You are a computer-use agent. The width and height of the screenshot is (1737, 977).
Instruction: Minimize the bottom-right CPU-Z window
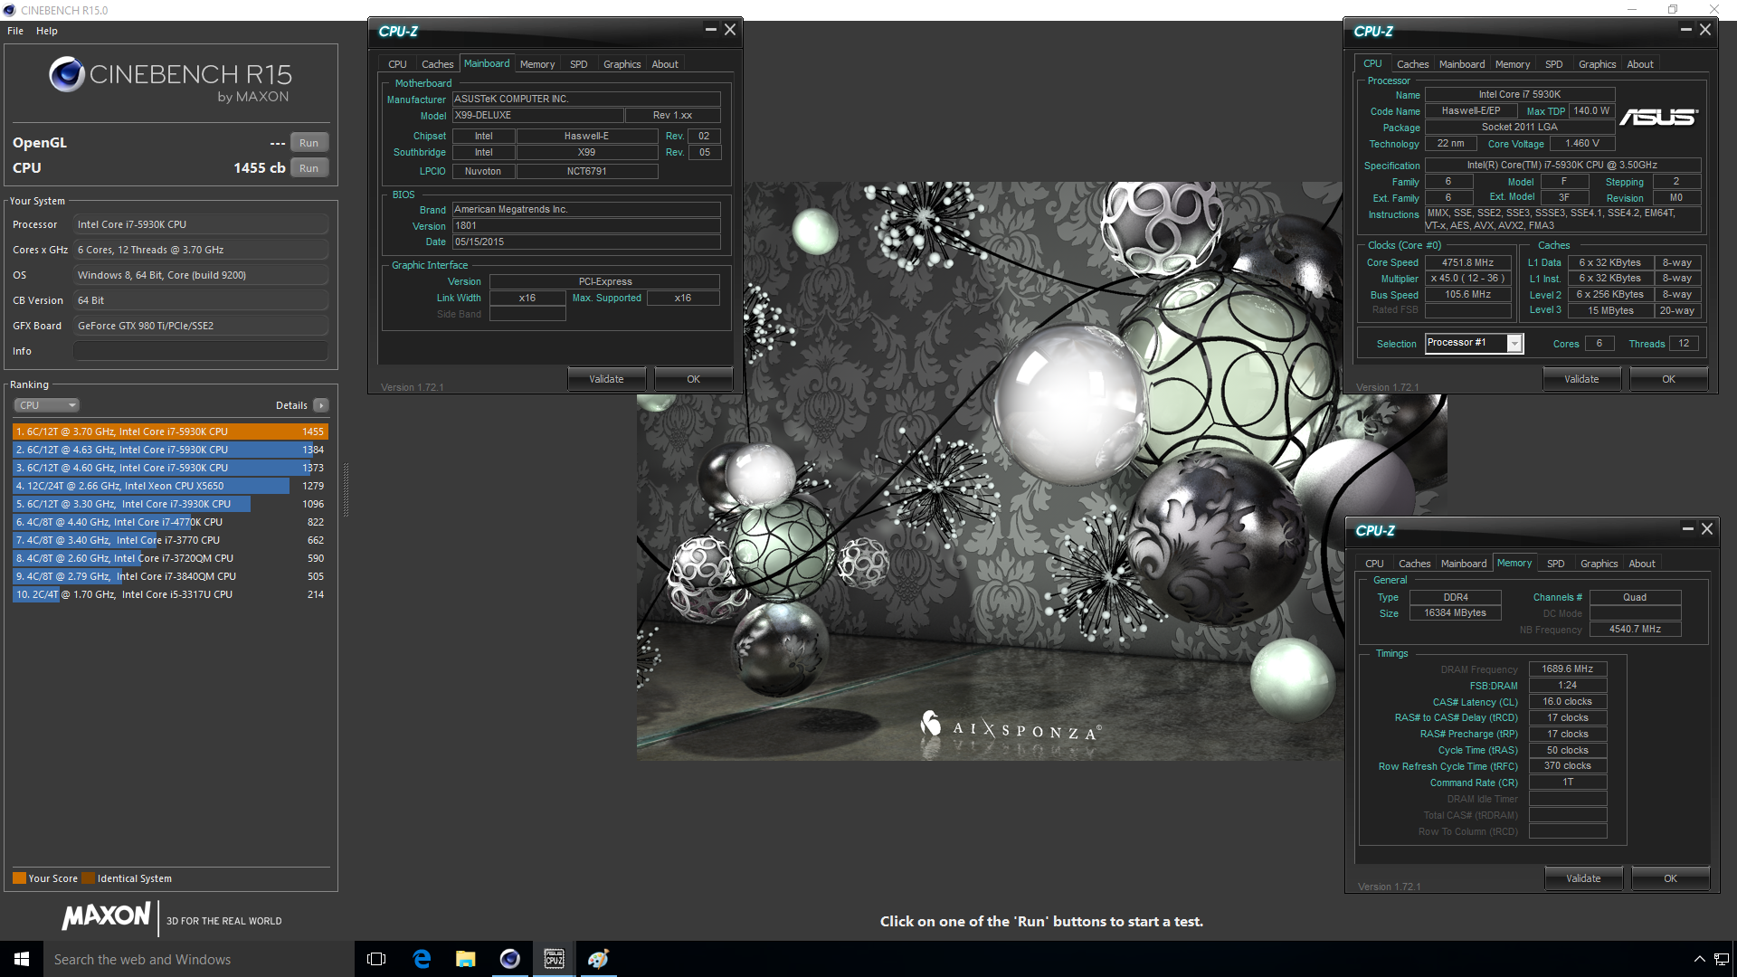click(1687, 529)
